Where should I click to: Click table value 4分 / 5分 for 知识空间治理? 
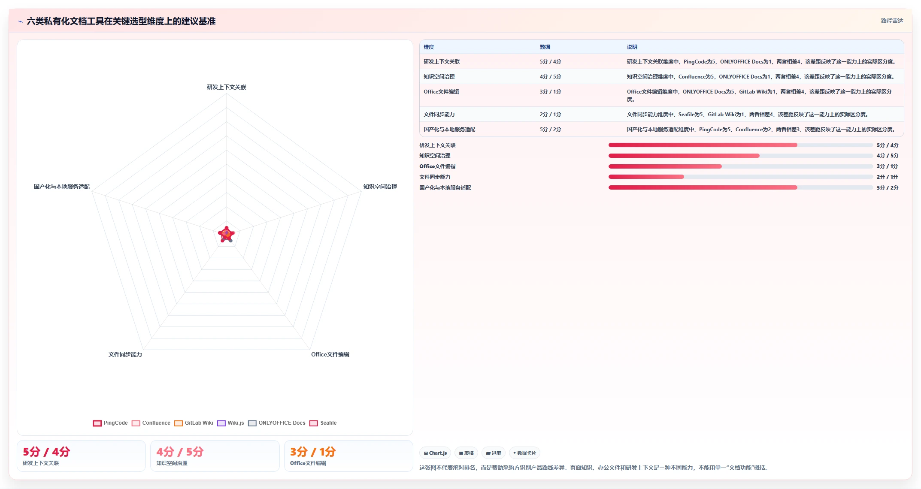pyautogui.click(x=551, y=77)
